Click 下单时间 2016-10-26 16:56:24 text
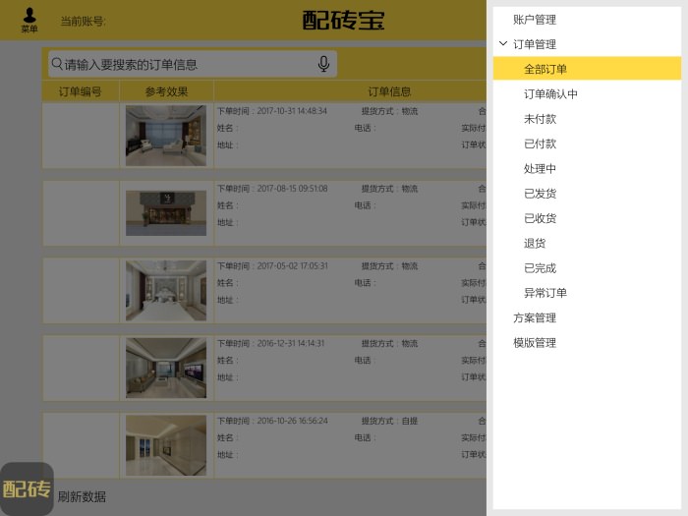688x516 pixels. 272,421
